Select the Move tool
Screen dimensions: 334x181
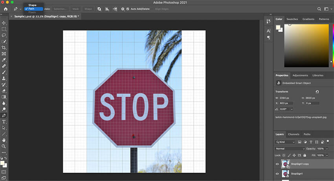click(4, 23)
